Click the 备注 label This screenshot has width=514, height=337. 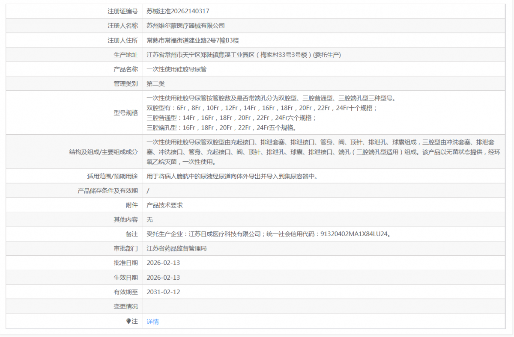[x=131, y=234]
